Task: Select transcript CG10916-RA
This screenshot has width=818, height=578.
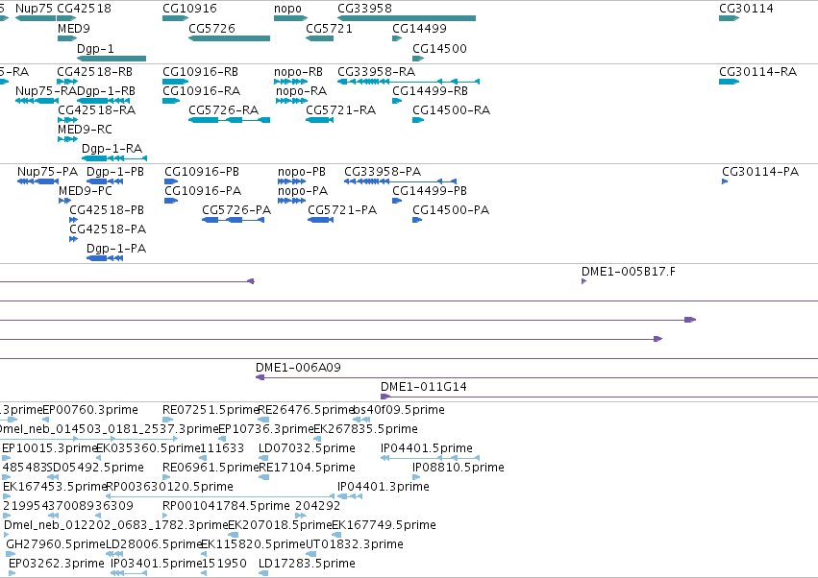Action: click(201, 90)
